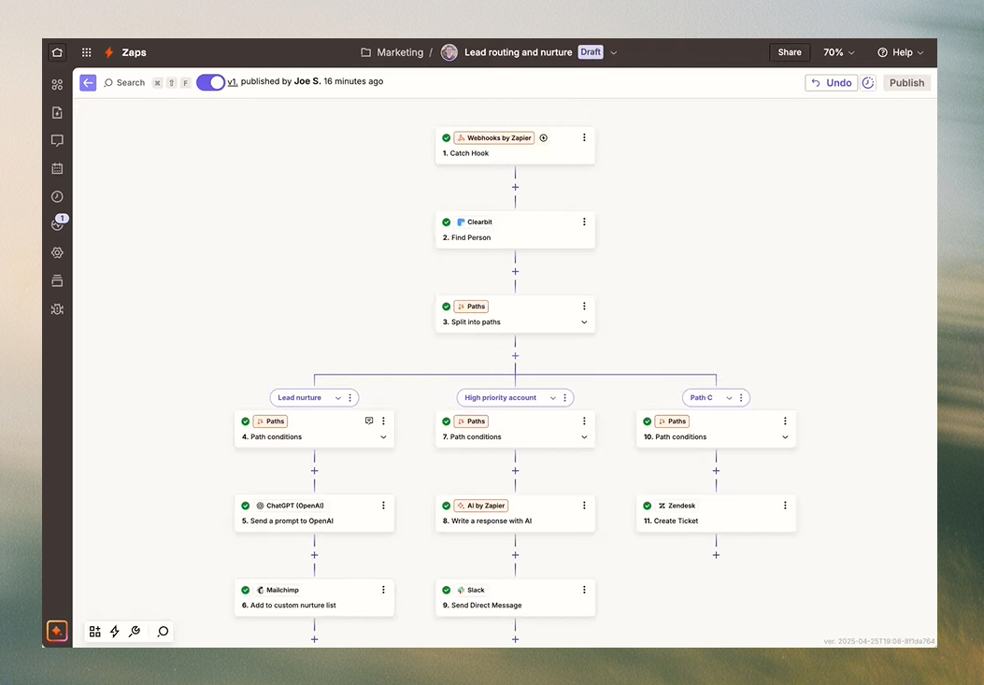
Task: Open three-dot menu on Slack step
Action: click(x=584, y=590)
